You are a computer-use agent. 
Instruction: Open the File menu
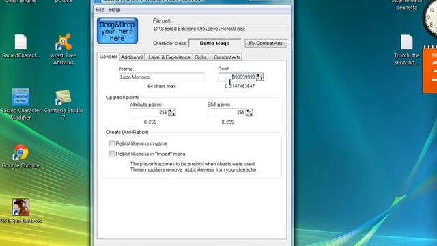coord(100,10)
